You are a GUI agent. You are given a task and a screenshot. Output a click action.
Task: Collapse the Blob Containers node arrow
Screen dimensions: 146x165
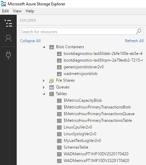[44, 47]
